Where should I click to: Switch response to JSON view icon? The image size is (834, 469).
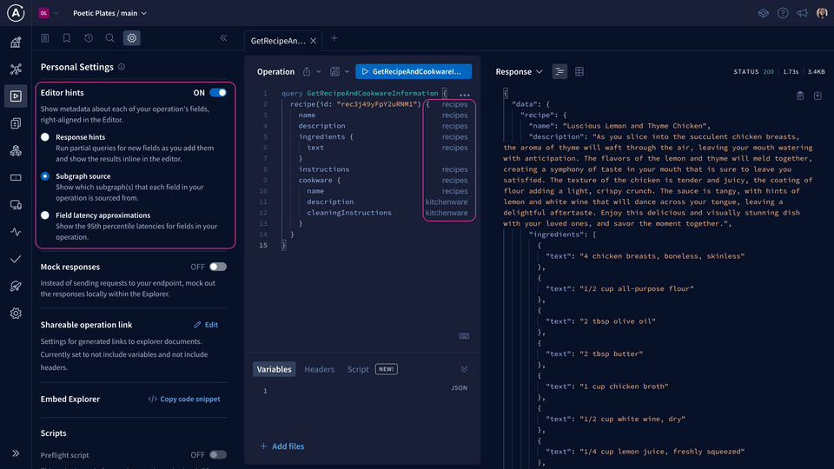(559, 72)
